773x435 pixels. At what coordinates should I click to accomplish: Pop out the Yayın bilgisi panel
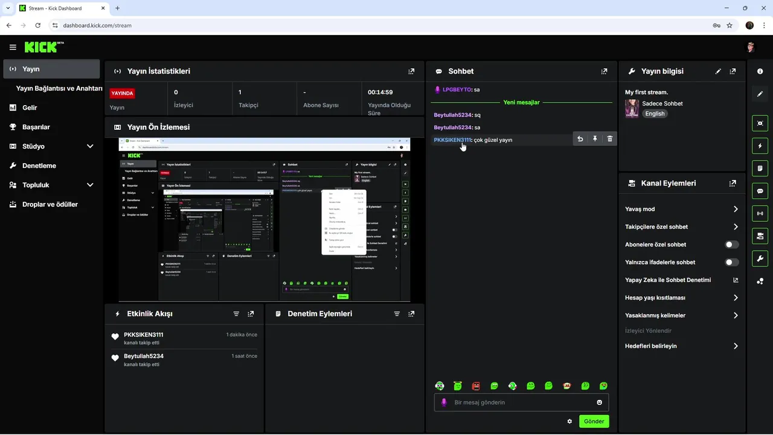pyautogui.click(x=733, y=71)
